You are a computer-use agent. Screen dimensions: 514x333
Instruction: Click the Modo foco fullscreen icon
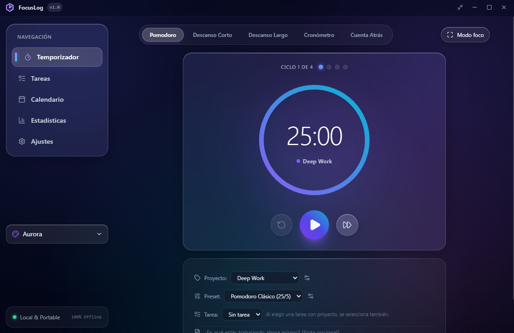(450, 35)
